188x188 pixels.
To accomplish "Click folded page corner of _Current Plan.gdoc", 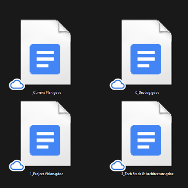I will [64, 27].
